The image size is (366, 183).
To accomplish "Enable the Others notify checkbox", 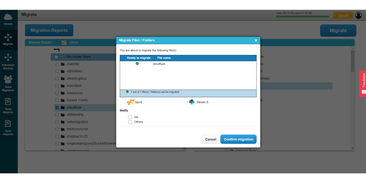I will (130, 122).
